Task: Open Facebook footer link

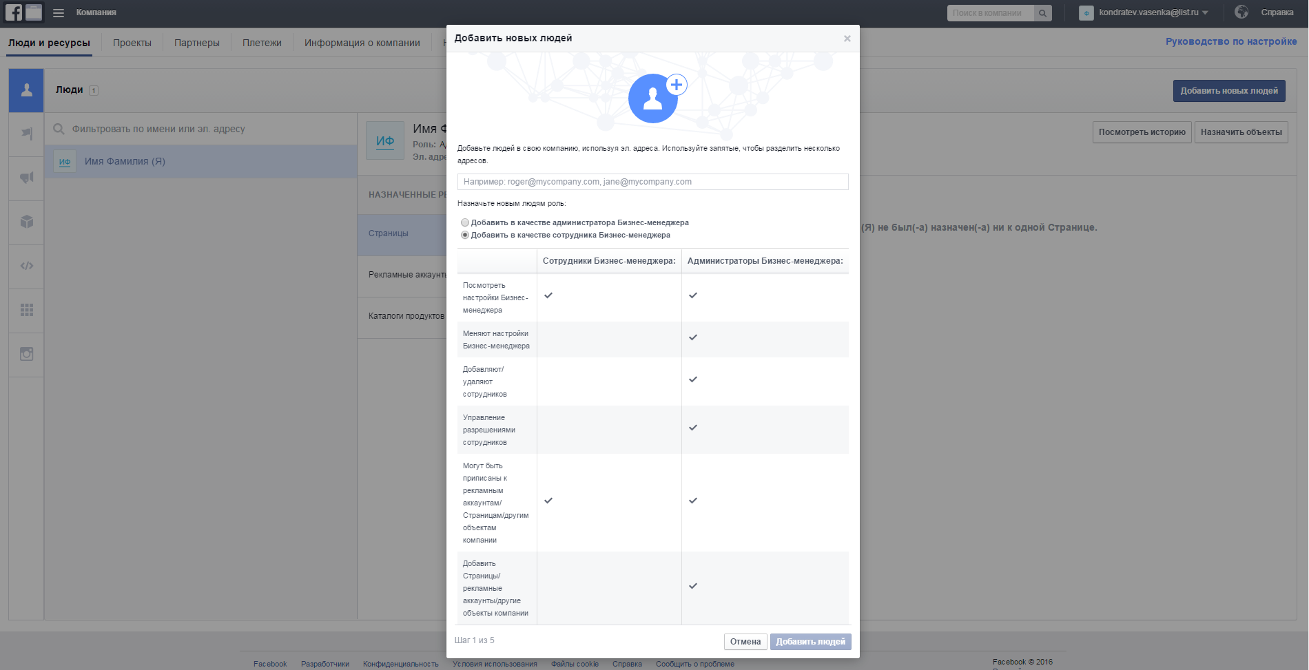Action: tap(270, 664)
